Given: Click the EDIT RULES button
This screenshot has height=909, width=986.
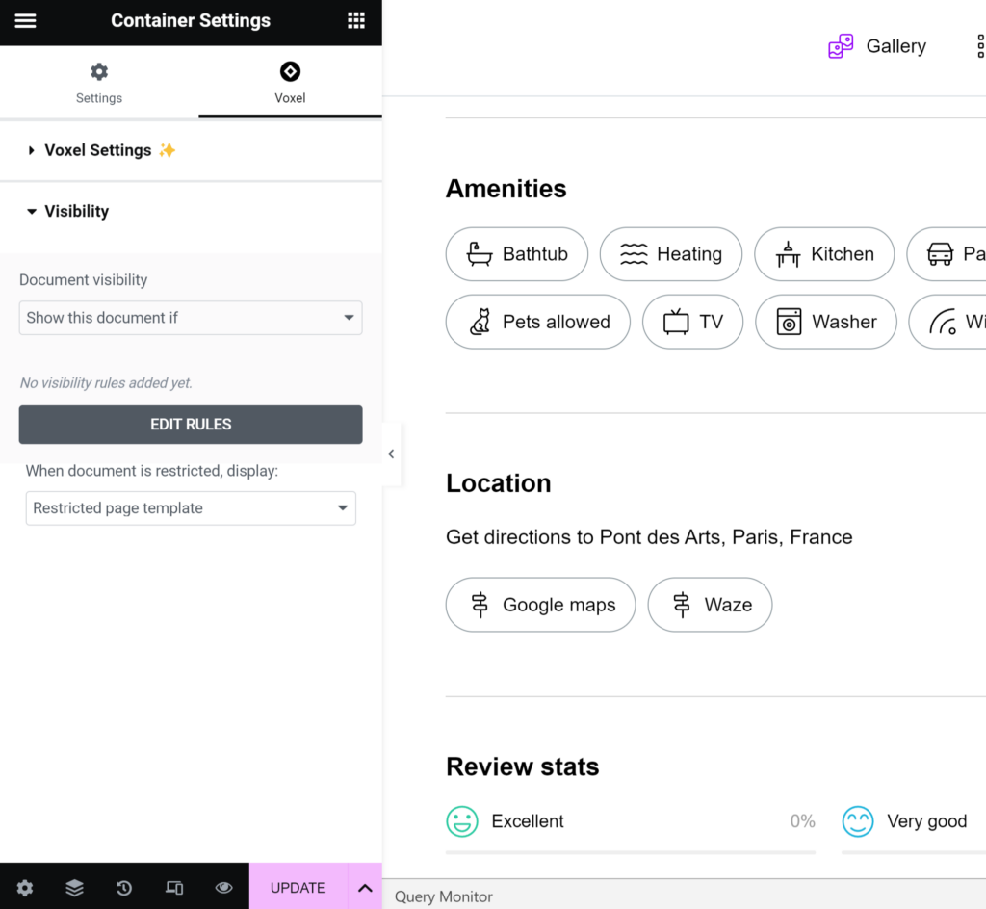Looking at the screenshot, I should coord(191,425).
